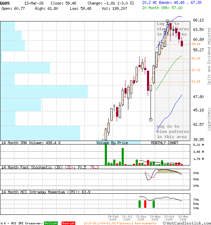Image resolution: width=211 pixels, height=225 pixels.
Task: Click the green Bullish legend badge
Action: 51,223
